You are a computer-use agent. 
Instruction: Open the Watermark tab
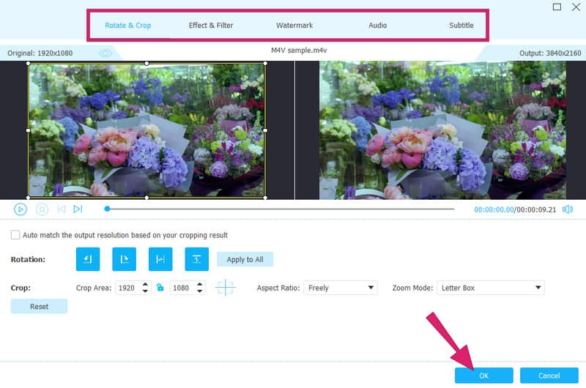point(294,26)
